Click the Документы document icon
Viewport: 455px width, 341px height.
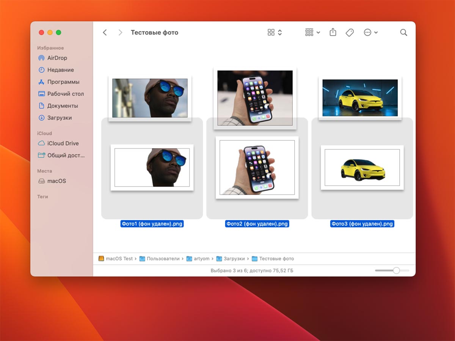point(42,106)
